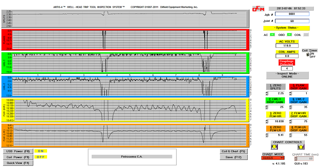This screenshot has height=167, width=321.
Task: Click the FLW-LR gain value 55 field
Action: point(300,135)
